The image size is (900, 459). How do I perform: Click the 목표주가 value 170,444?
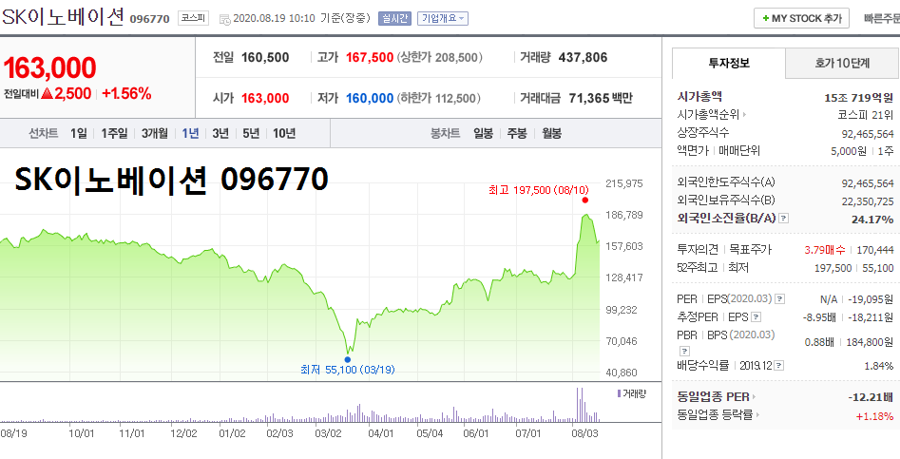click(875, 250)
